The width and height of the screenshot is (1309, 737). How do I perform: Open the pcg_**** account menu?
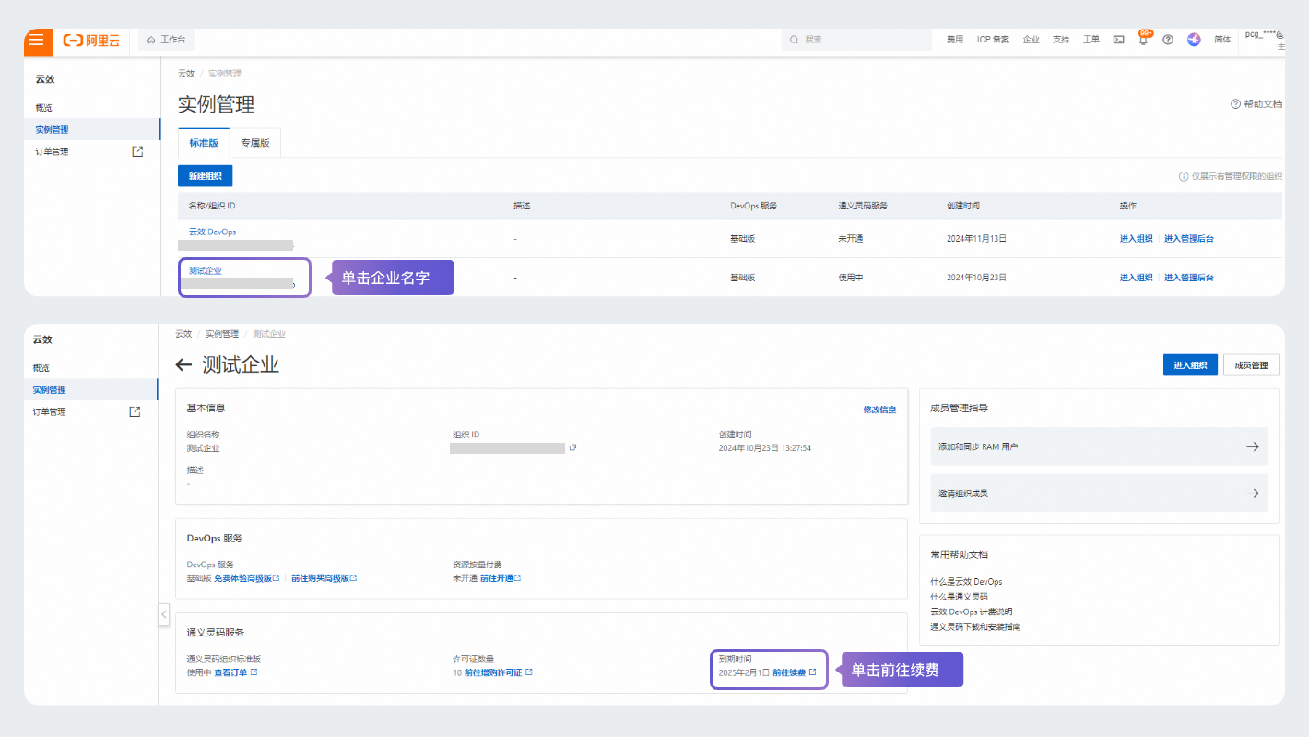coord(1265,40)
